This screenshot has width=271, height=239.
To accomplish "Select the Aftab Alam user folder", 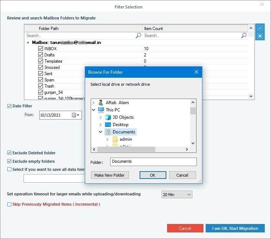I will [x=117, y=103].
